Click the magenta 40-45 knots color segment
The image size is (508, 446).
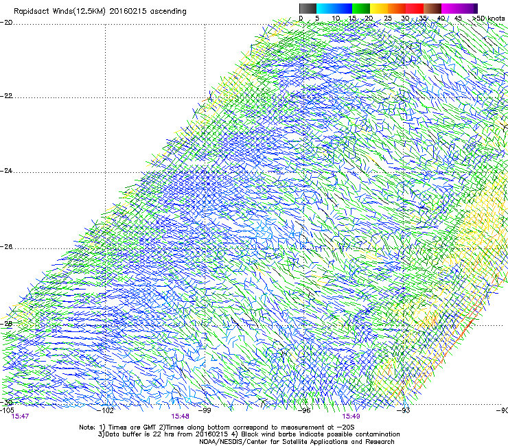450,8
